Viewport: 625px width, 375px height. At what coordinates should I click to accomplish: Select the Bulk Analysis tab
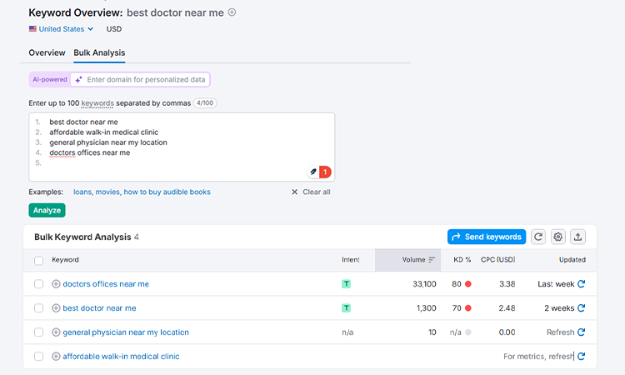click(99, 53)
